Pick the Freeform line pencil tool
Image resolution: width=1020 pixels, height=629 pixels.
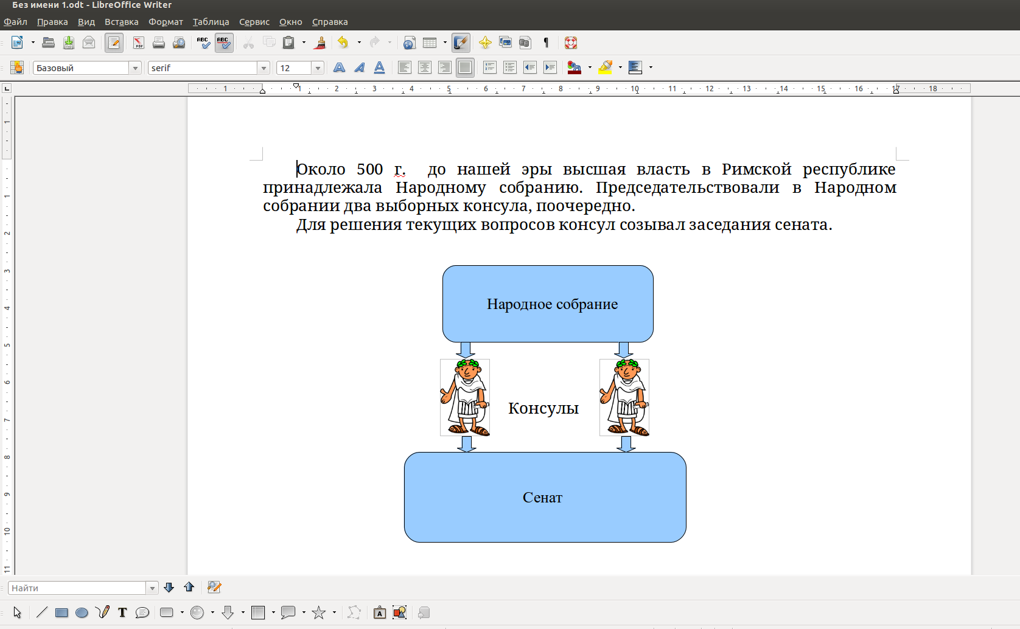coord(102,613)
